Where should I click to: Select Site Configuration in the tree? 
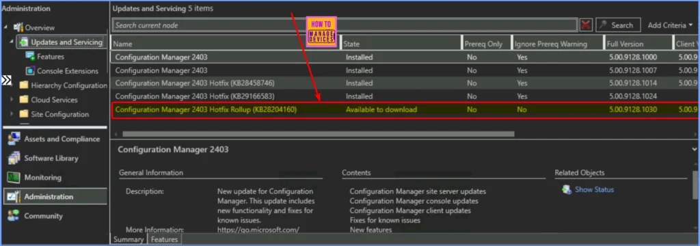pos(60,114)
